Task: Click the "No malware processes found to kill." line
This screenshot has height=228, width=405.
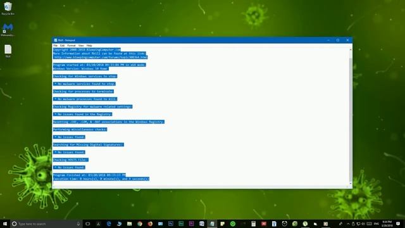Action: point(85,99)
